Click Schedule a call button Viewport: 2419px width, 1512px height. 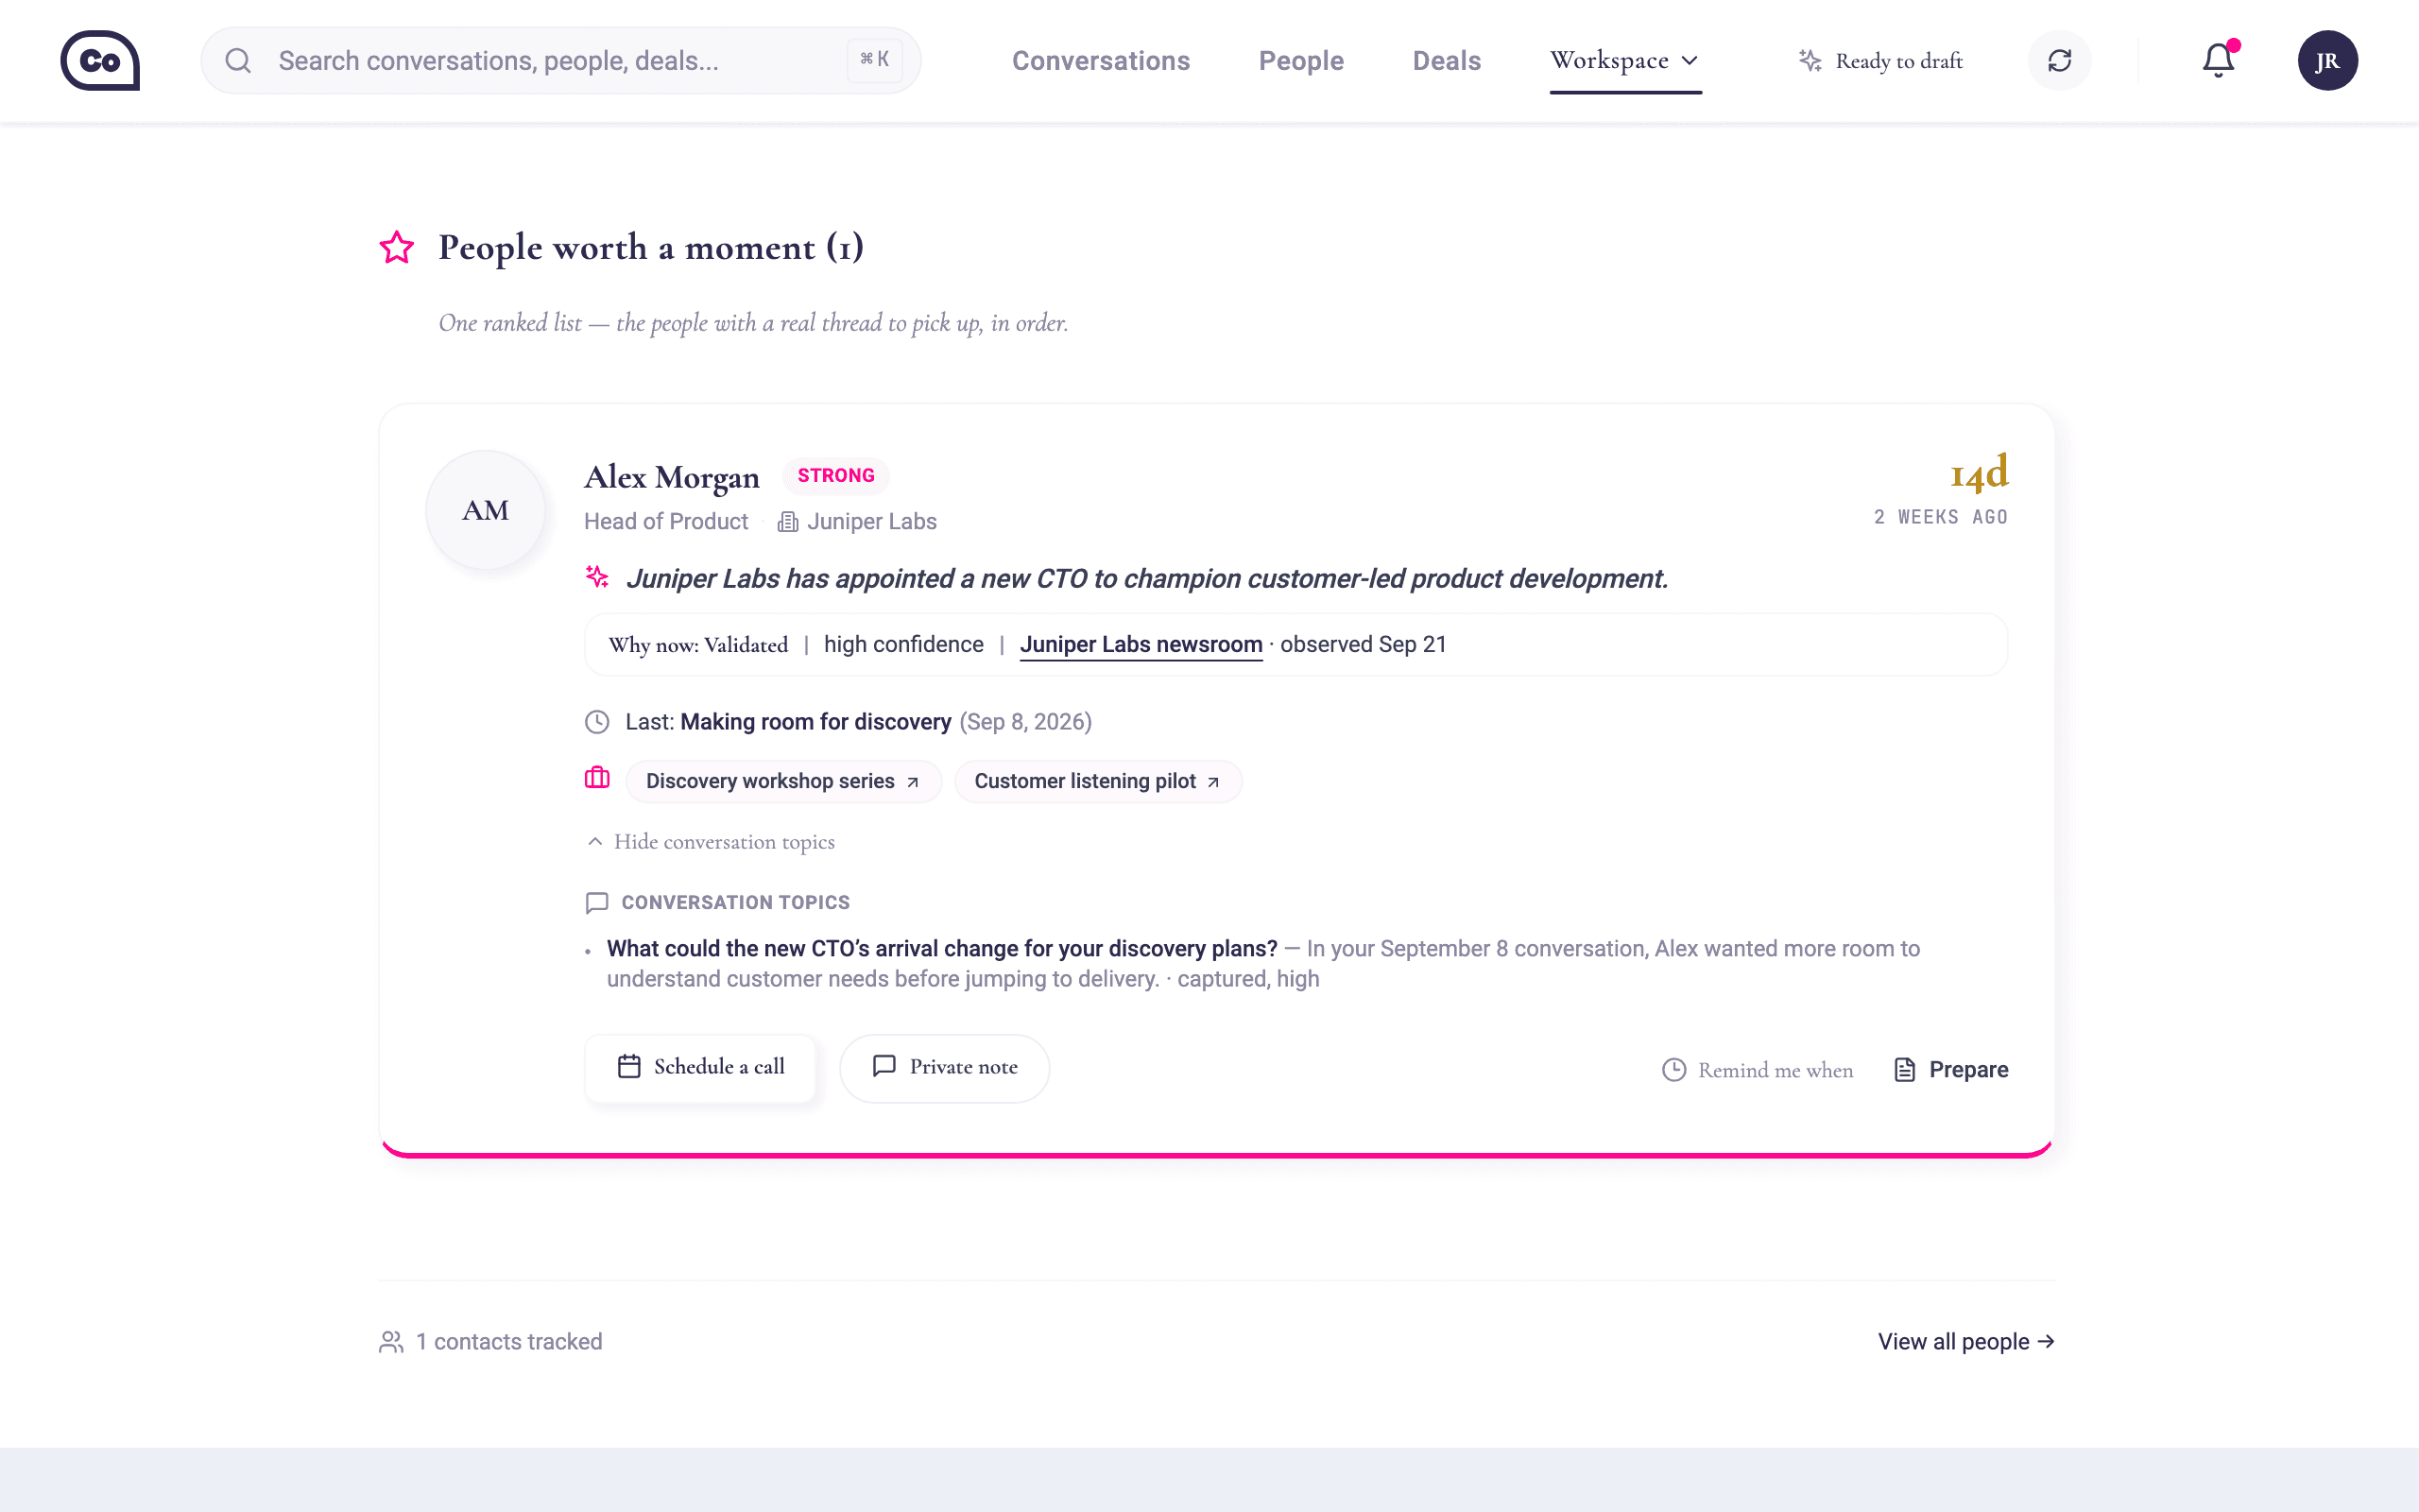[699, 1068]
